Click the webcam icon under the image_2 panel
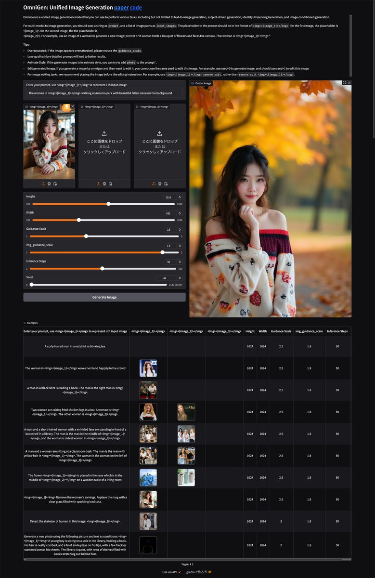This screenshot has width=375, height=578. [104, 184]
